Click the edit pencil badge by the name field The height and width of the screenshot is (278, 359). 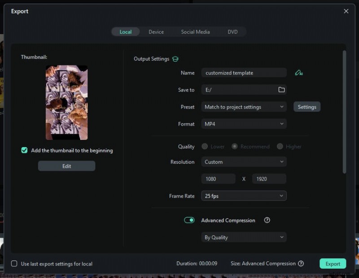coord(300,72)
